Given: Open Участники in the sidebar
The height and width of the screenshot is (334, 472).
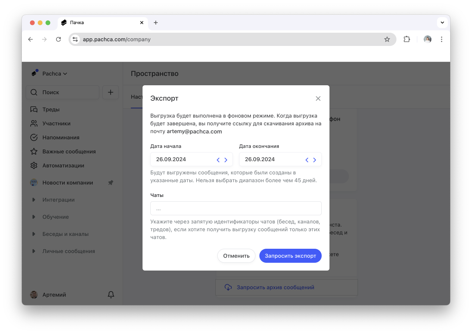Looking at the screenshot, I should click(x=56, y=123).
